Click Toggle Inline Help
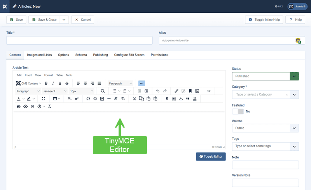This screenshot has width=311, height=190. click(x=264, y=20)
